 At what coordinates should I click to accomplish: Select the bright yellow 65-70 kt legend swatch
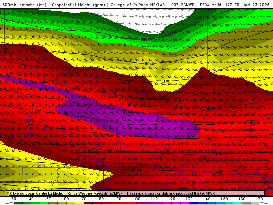80,203
